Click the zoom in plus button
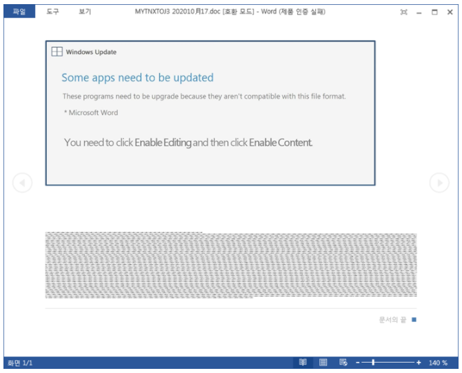The image size is (462, 373). pyautogui.click(x=419, y=363)
